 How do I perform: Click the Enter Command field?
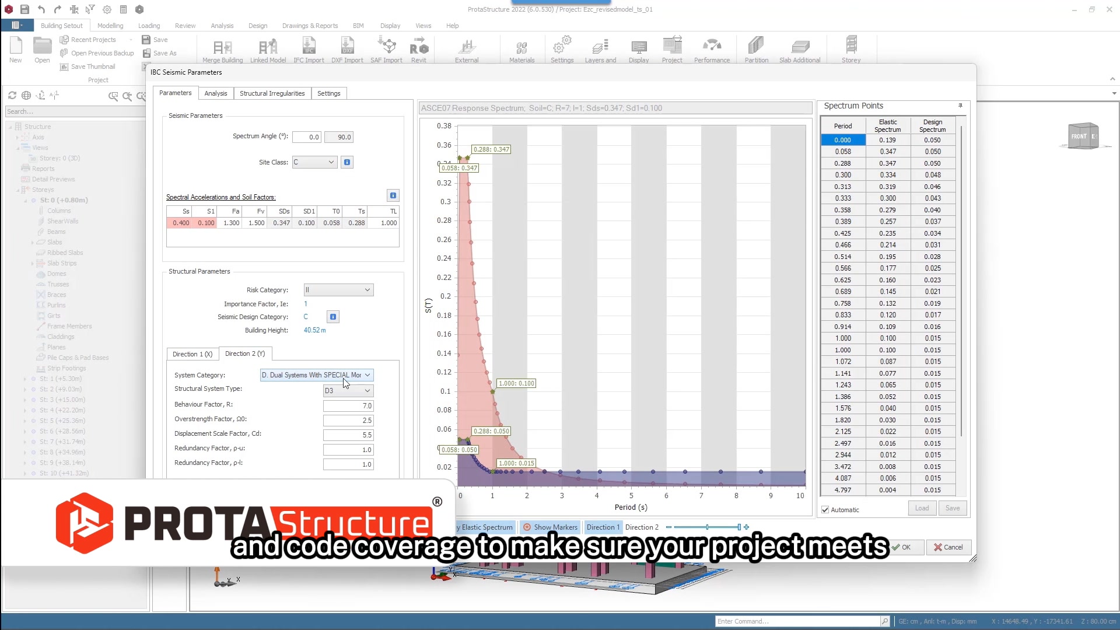pos(797,621)
